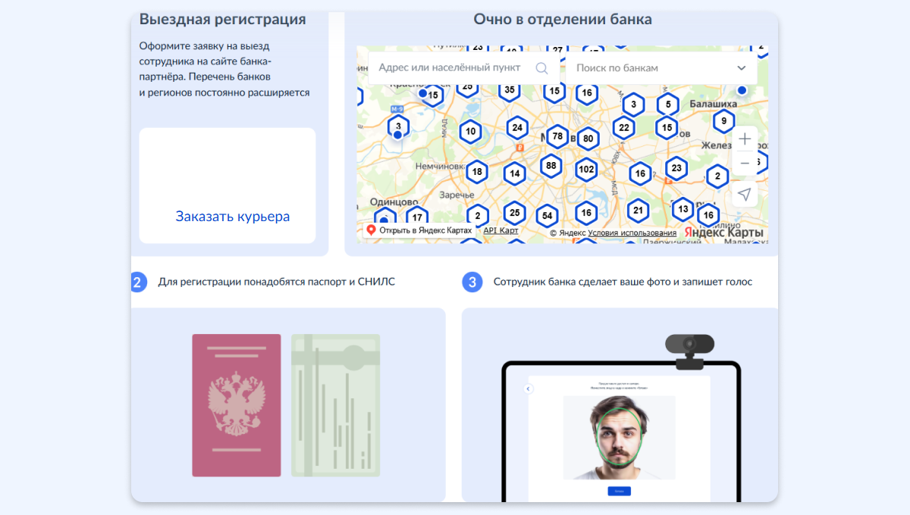Screen dimensions: 910x515
Task: Open "Открыть в Яндекс Картах" link
Action: point(419,230)
